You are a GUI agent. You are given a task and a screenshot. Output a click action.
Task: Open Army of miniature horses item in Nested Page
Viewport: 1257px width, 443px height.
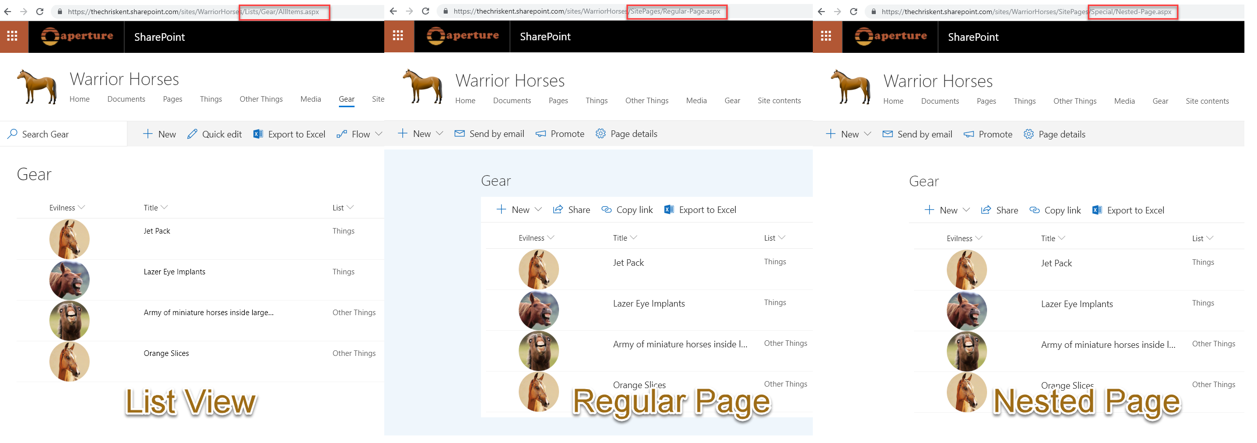[1108, 345]
